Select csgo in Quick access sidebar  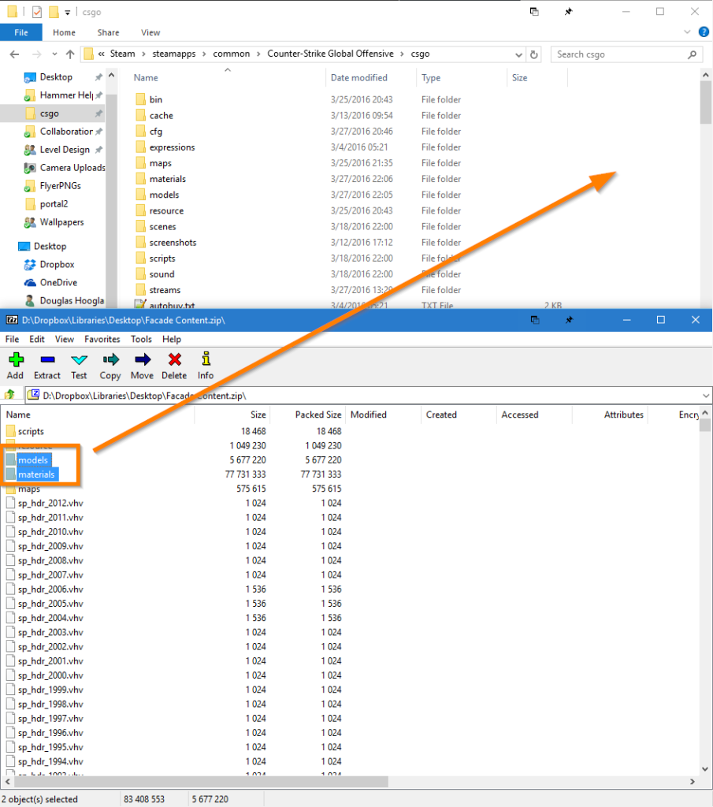(x=50, y=113)
